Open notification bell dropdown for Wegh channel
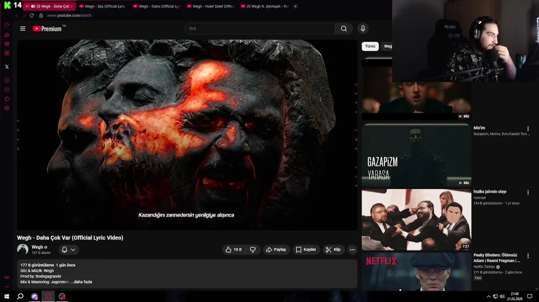 tap(68, 250)
